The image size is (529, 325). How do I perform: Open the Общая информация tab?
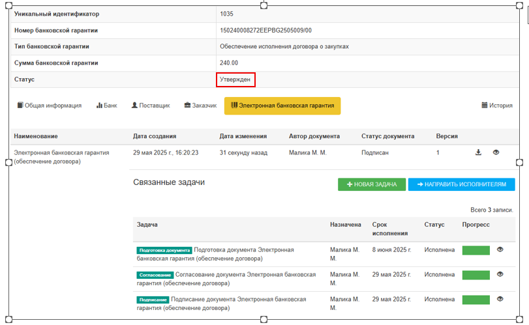click(x=50, y=106)
